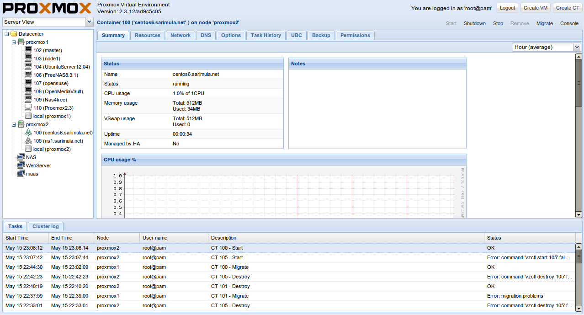Click the stopped VM 110 (Proxmox2.3) icon
The width and height of the screenshot is (584, 315).
pos(28,108)
